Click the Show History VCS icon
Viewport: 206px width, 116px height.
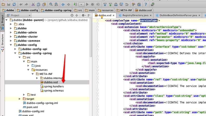click(x=116, y=4)
